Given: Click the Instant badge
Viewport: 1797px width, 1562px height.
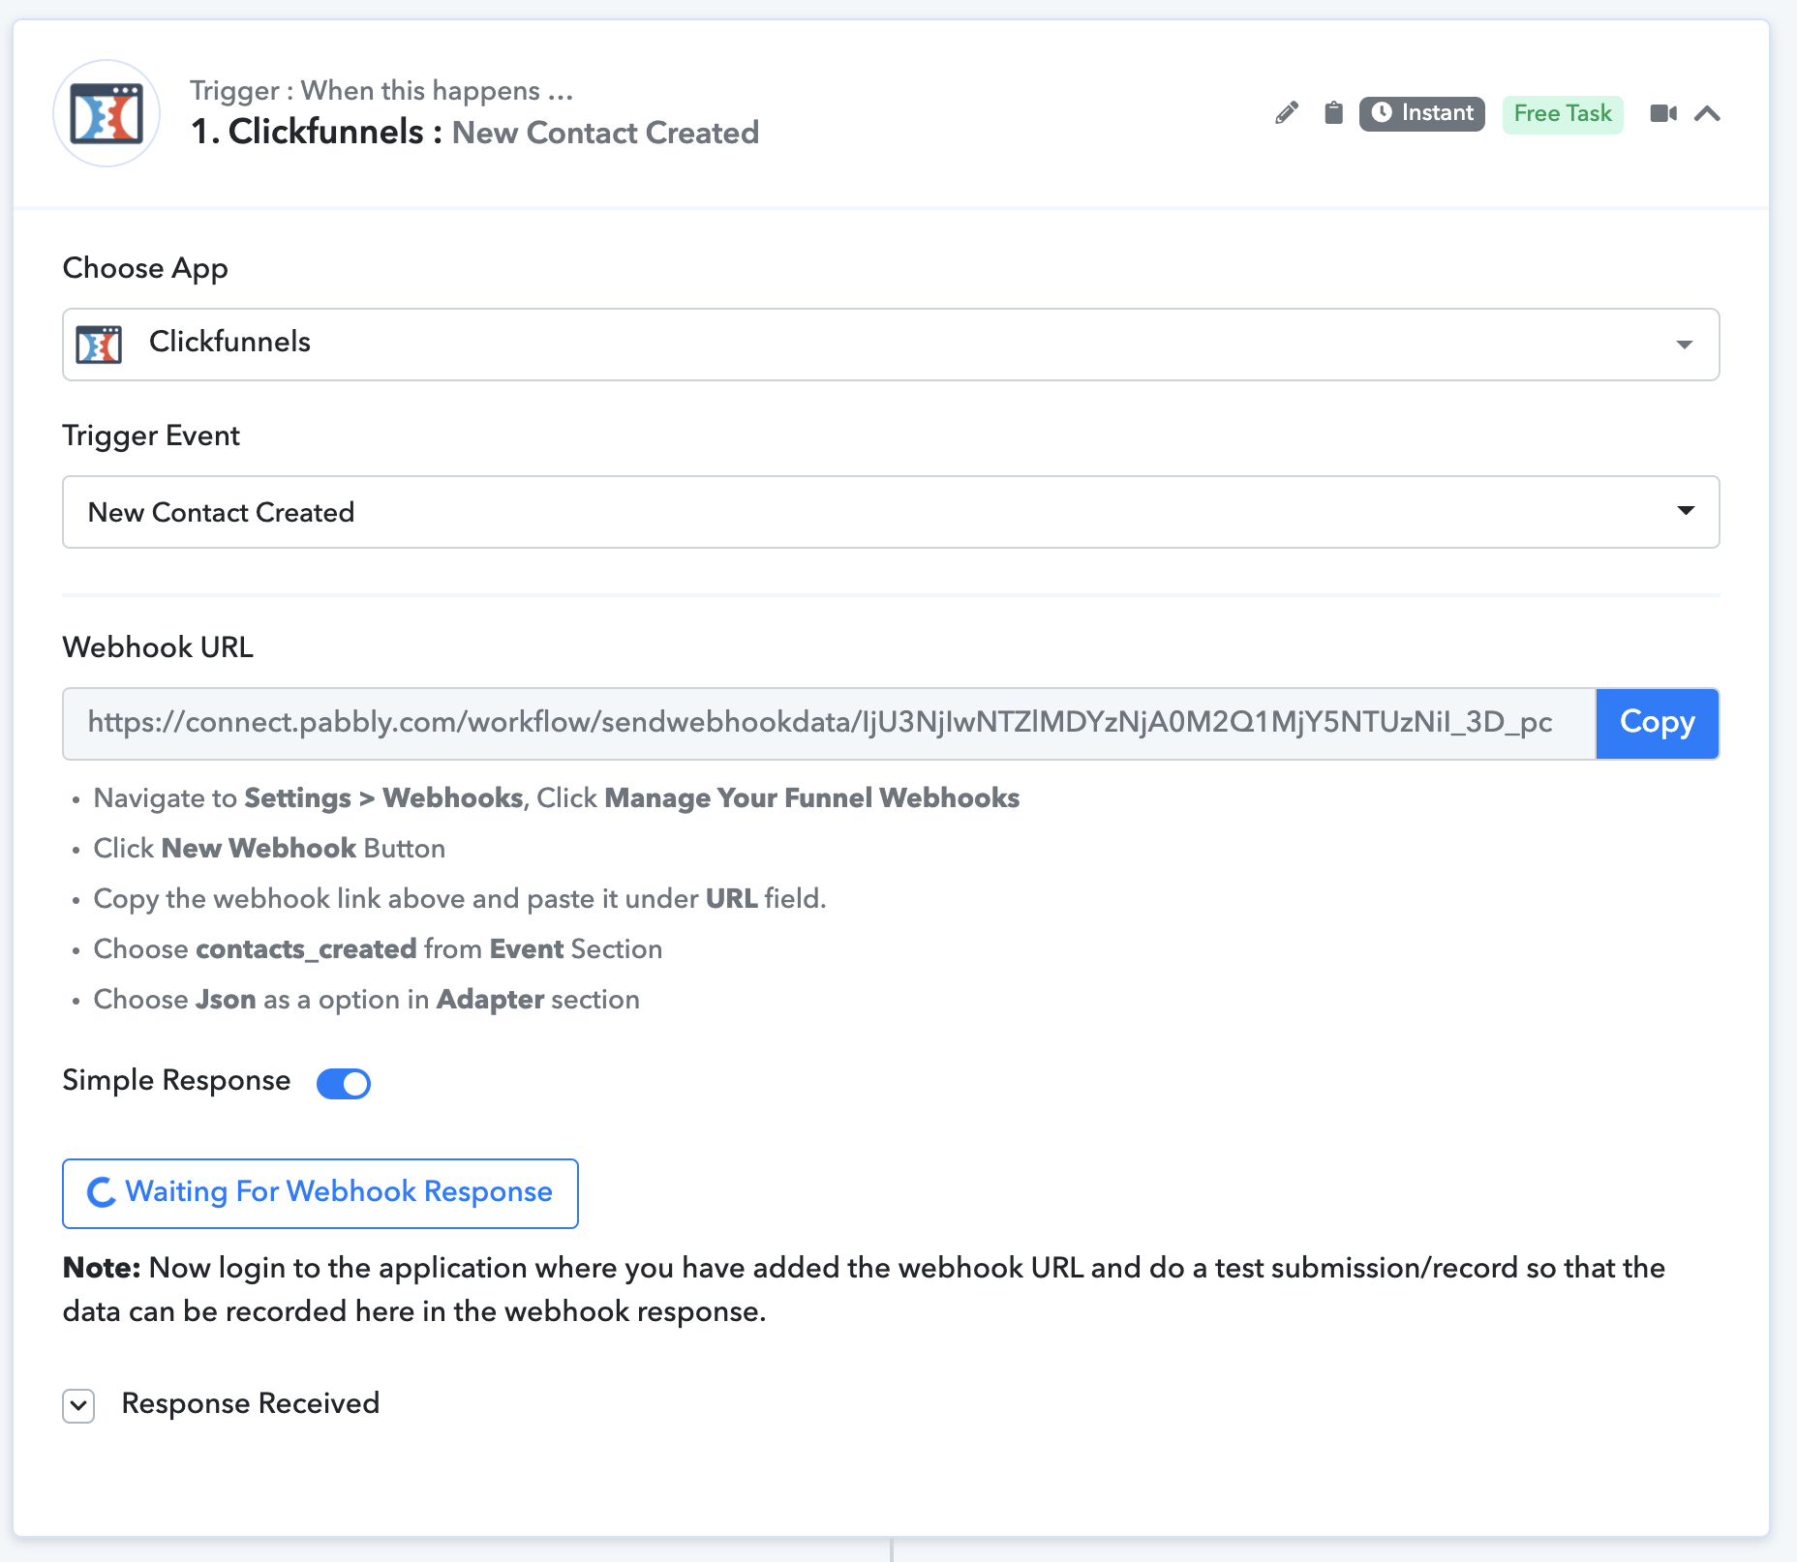Looking at the screenshot, I should [1421, 113].
